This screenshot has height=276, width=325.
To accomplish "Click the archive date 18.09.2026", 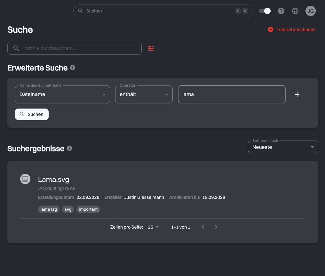I will click(x=214, y=197).
